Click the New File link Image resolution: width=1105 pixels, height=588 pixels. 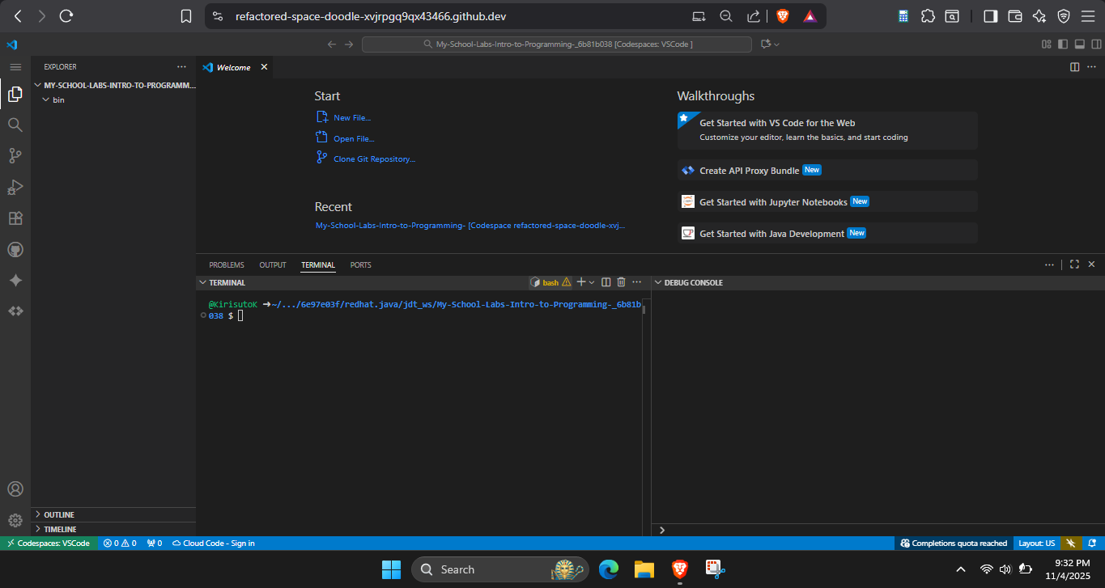pyautogui.click(x=352, y=118)
